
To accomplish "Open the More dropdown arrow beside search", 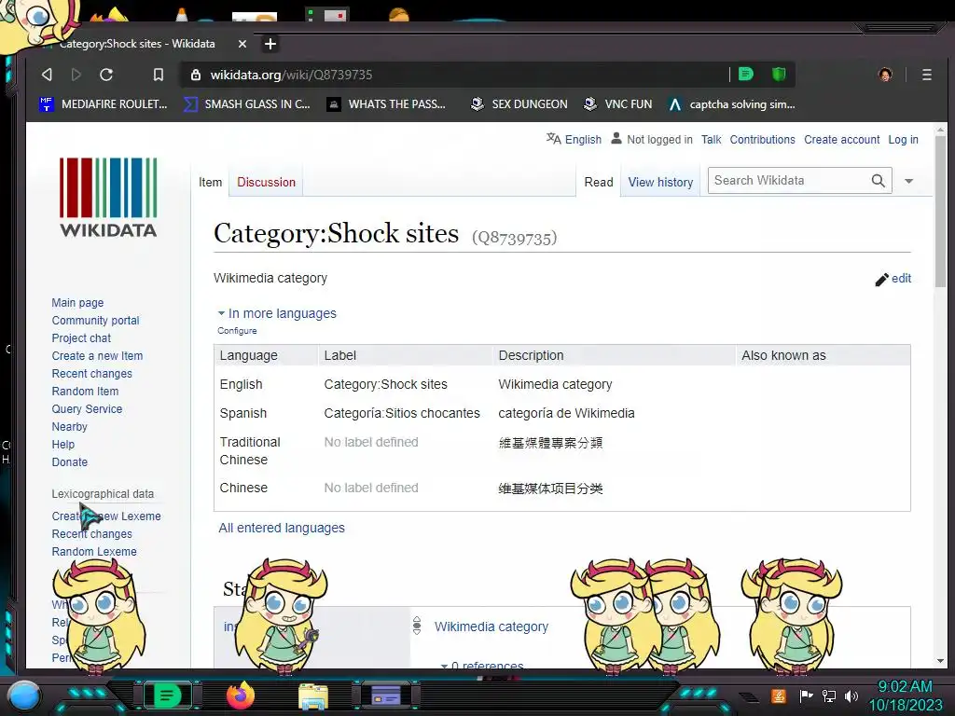I will coord(908,181).
